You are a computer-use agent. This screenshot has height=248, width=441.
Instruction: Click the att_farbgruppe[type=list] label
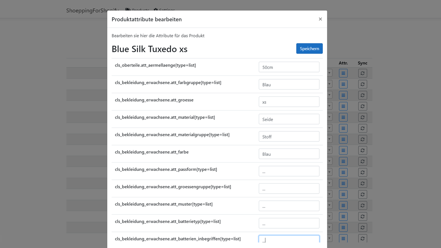[x=168, y=83]
